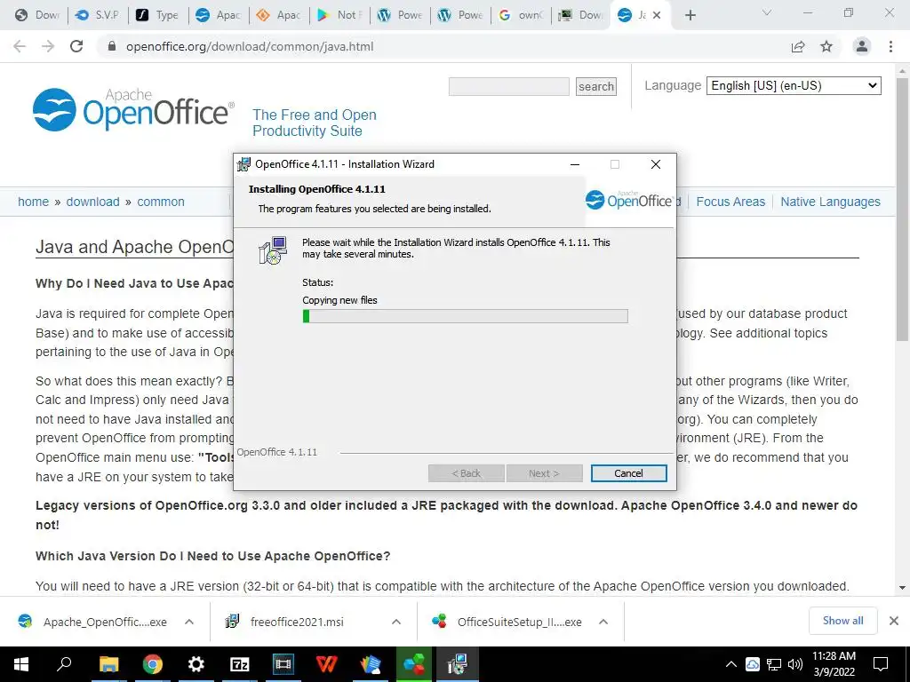This screenshot has width=910, height=682.
Task: Click the address bar URL
Action: [x=250, y=46]
